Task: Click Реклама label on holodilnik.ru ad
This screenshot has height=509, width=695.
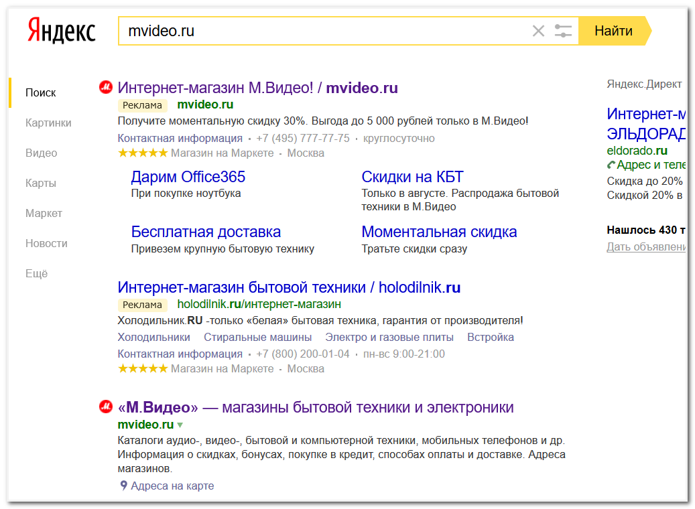Action: pyautogui.click(x=142, y=305)
